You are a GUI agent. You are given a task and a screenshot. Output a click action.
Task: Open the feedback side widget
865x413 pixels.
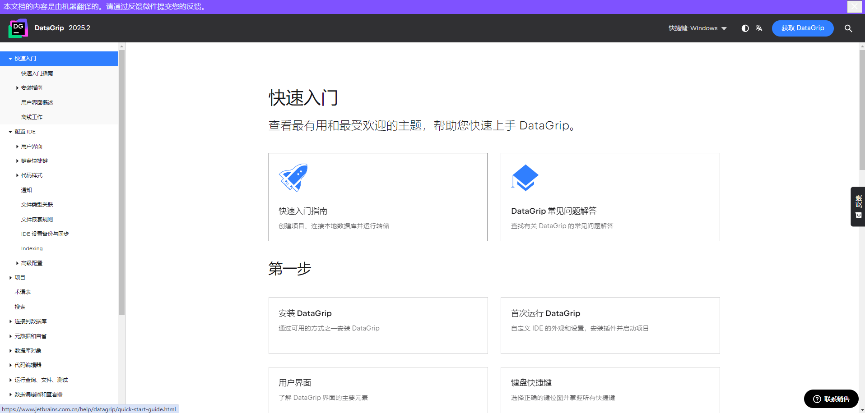(858, 206)
